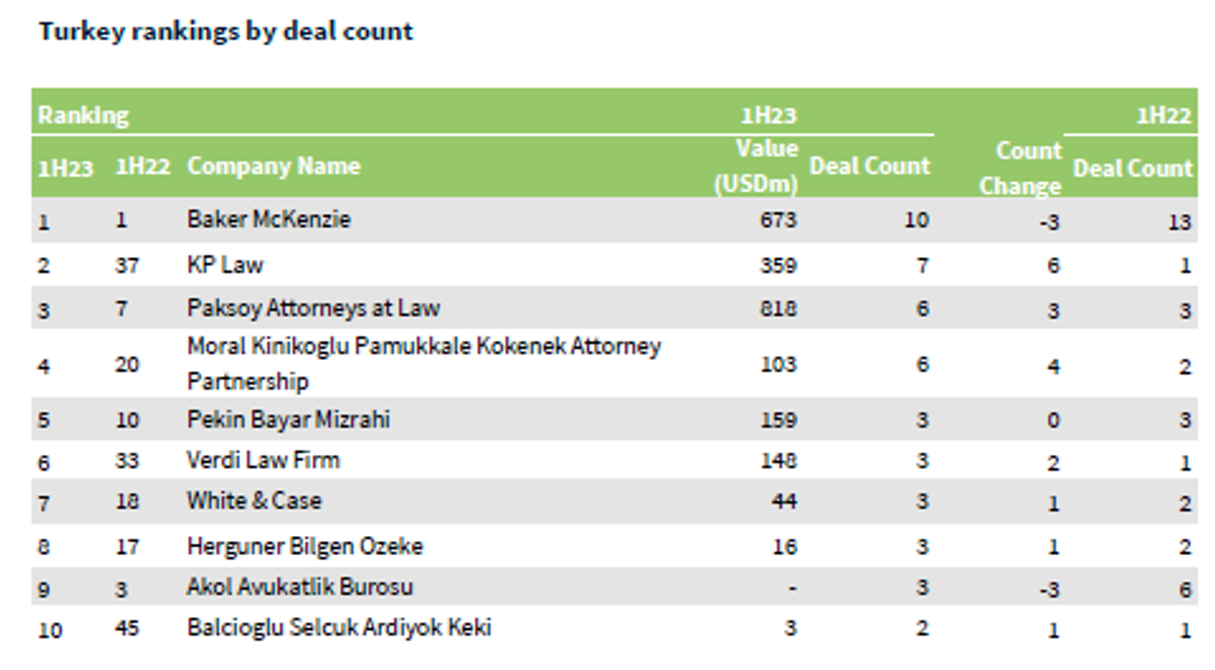Click the Value (USDm) column header
Screen dimensions: 1215x670
756,166
